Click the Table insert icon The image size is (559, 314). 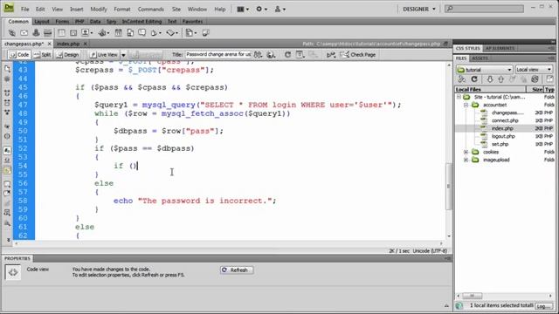click(x=61, y=33)
